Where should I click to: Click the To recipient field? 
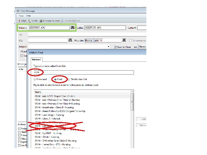[x=87, y=34]
